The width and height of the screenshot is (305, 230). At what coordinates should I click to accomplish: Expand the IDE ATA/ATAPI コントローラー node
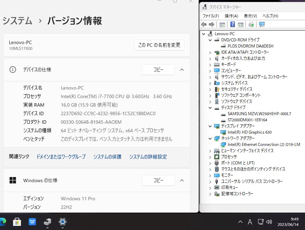point(210,53)
